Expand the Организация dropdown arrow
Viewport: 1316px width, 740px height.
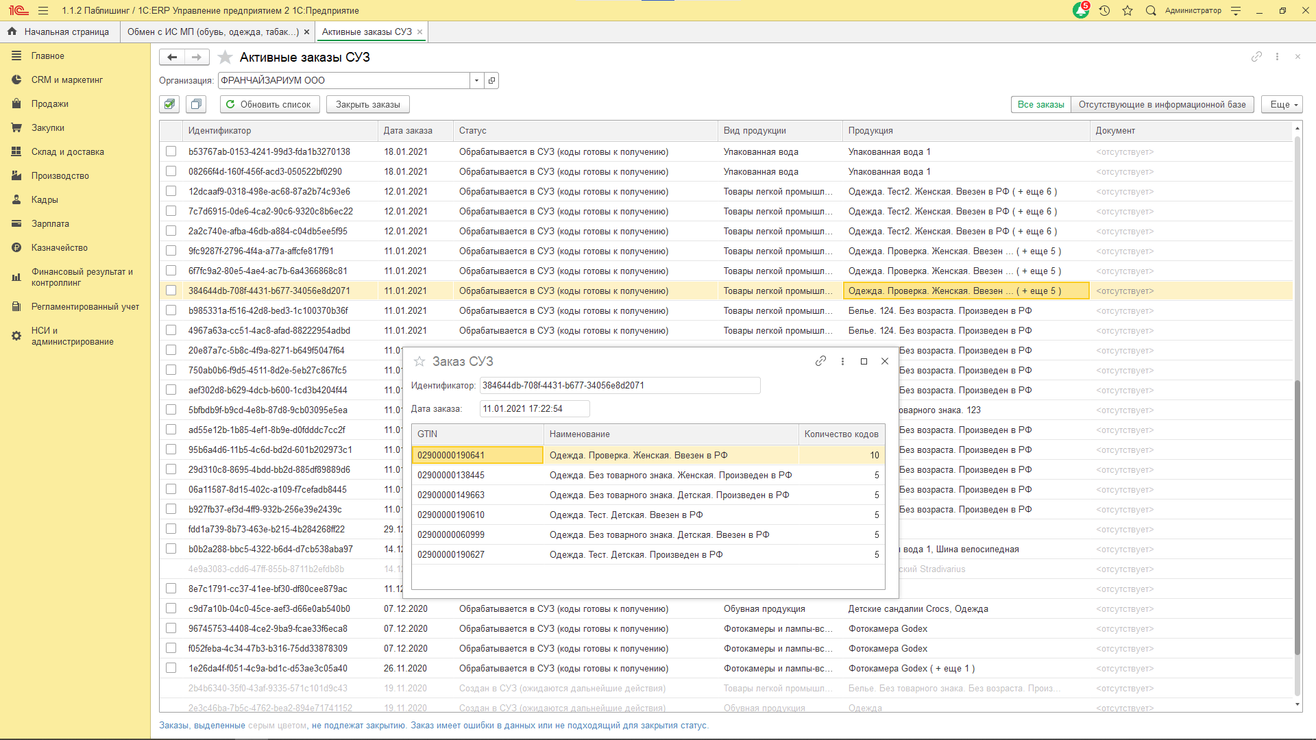(x=476, y=80)
